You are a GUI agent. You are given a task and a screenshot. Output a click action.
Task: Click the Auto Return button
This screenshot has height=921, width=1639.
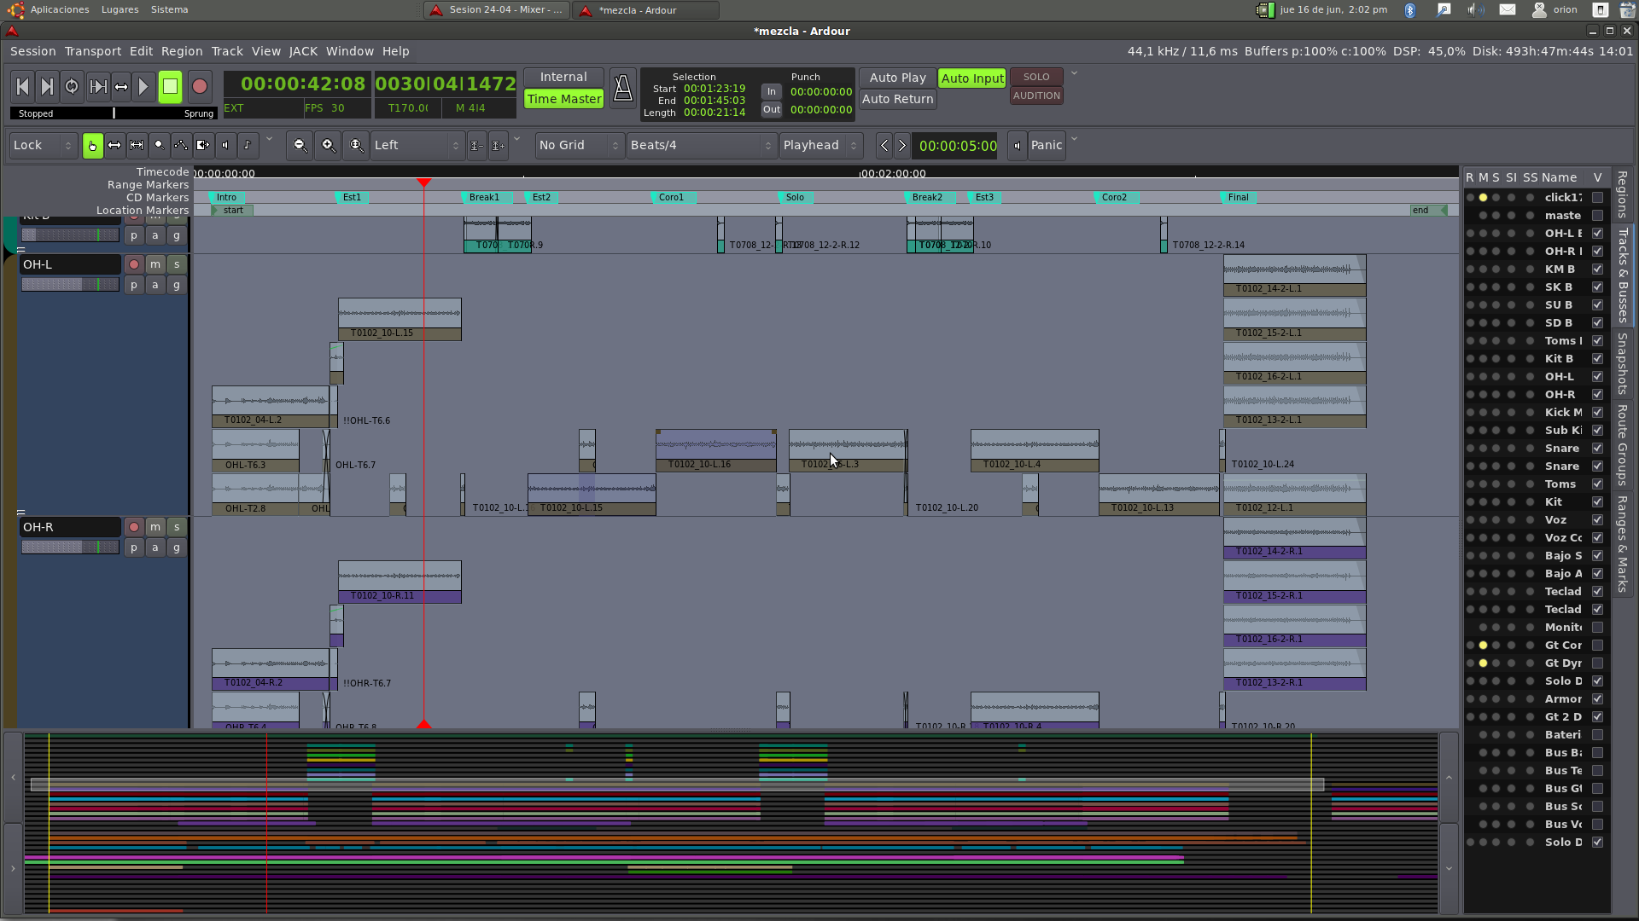pyautogui.click(x=897, y=99)
